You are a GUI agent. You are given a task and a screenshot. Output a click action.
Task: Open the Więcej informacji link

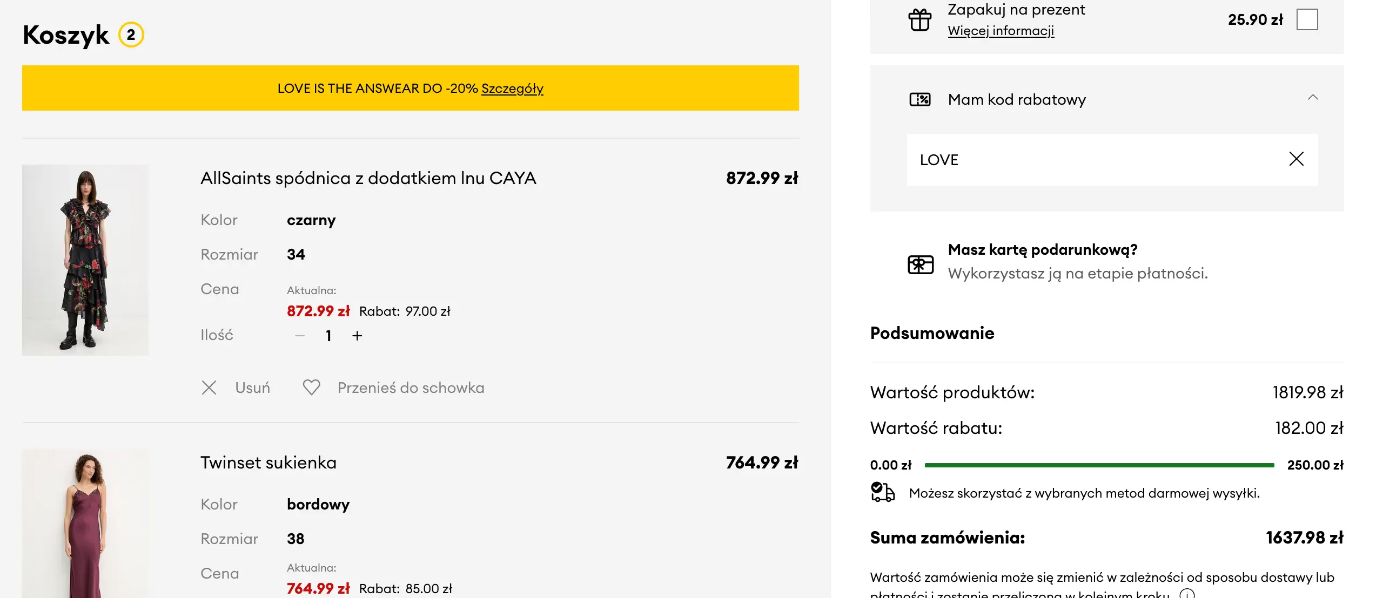tap(1001, 31)
